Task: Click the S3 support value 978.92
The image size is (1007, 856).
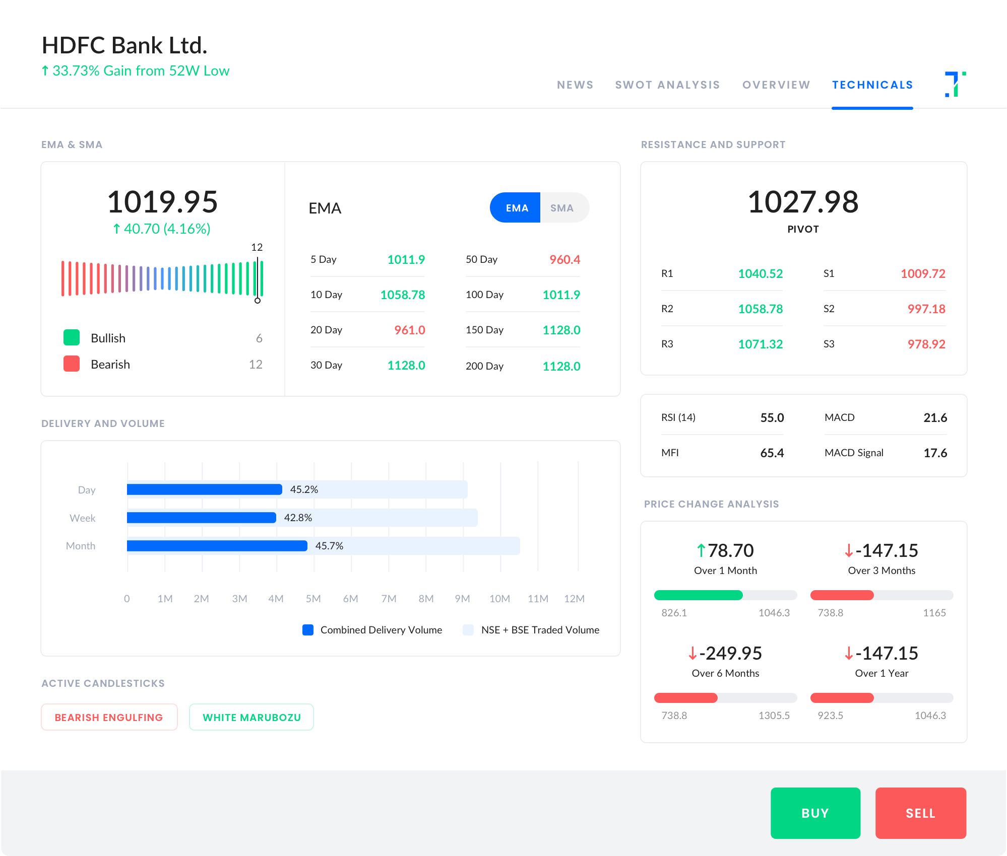Action: tap(926, 344)
